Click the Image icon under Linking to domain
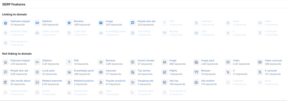The width and height of the screenshot is (287, 101). coord(101,23)
